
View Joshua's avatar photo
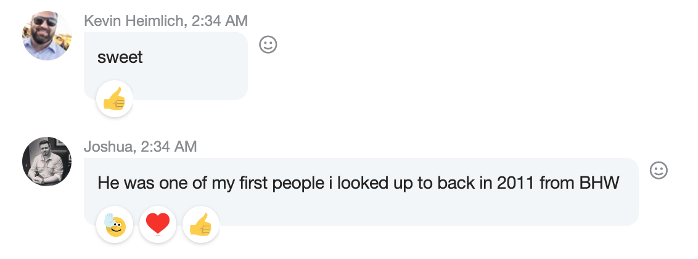click(x=47, y=162)
